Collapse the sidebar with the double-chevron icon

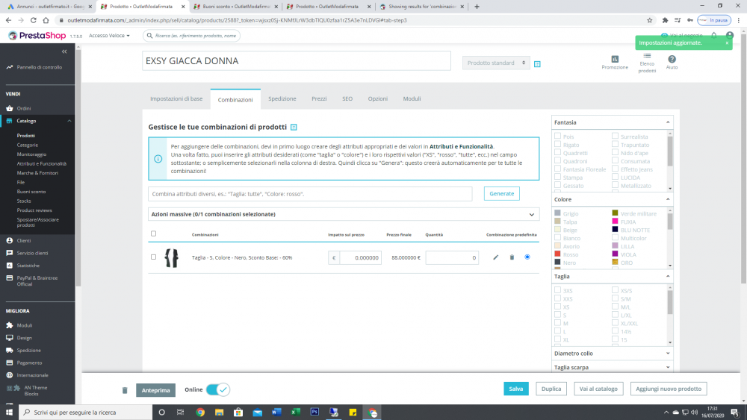coord(64,51)
